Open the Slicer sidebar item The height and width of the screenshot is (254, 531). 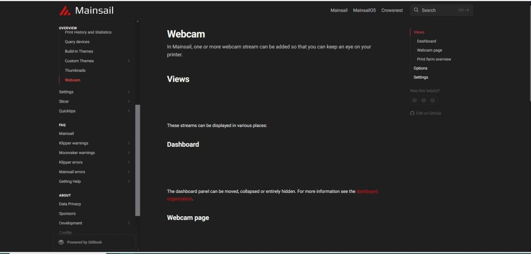pyautogui.click(x=64, y=101)
